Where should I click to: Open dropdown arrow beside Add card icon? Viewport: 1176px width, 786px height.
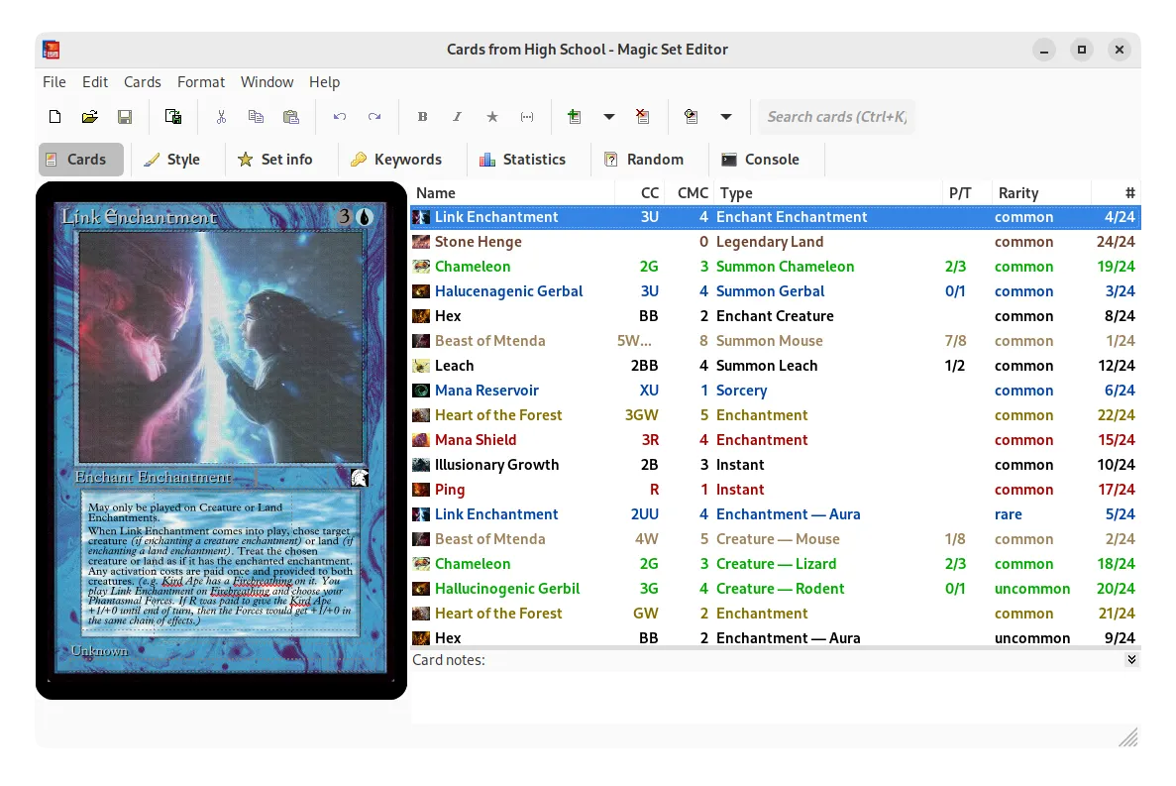(x=609, y=117)
